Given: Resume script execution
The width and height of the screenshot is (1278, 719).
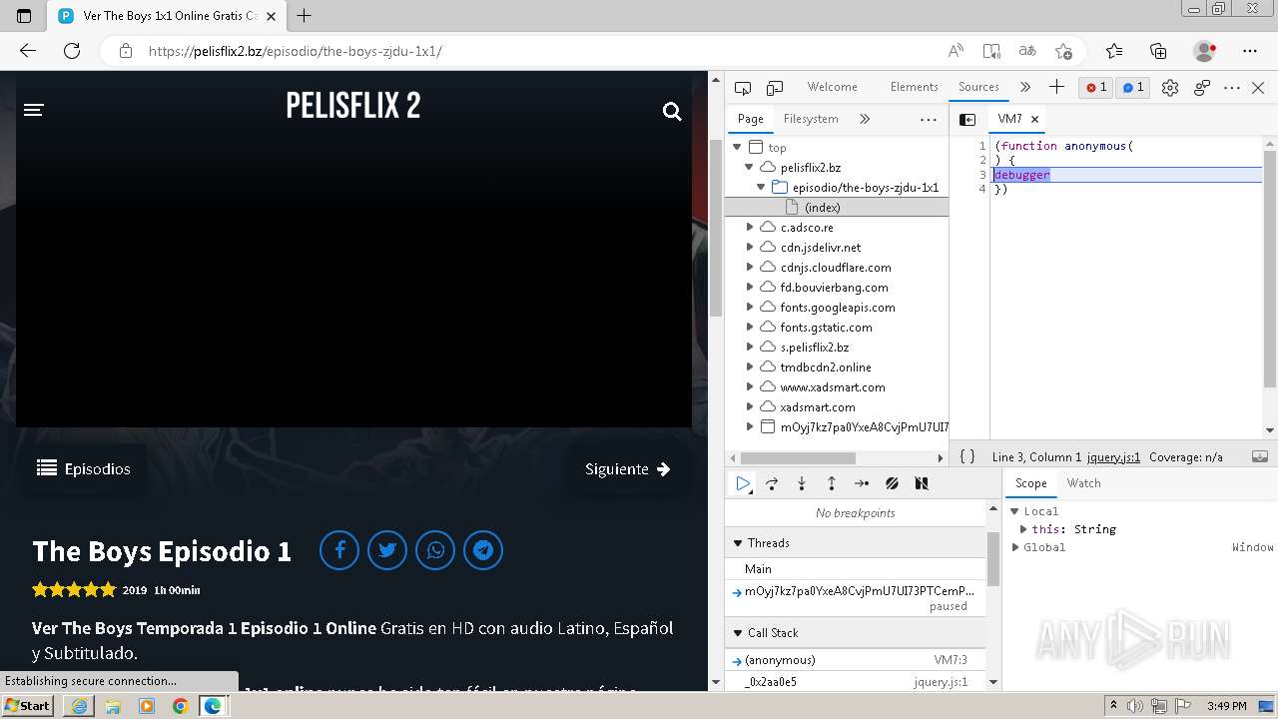Looking at the screenshot, I should (x=743, y=483).
